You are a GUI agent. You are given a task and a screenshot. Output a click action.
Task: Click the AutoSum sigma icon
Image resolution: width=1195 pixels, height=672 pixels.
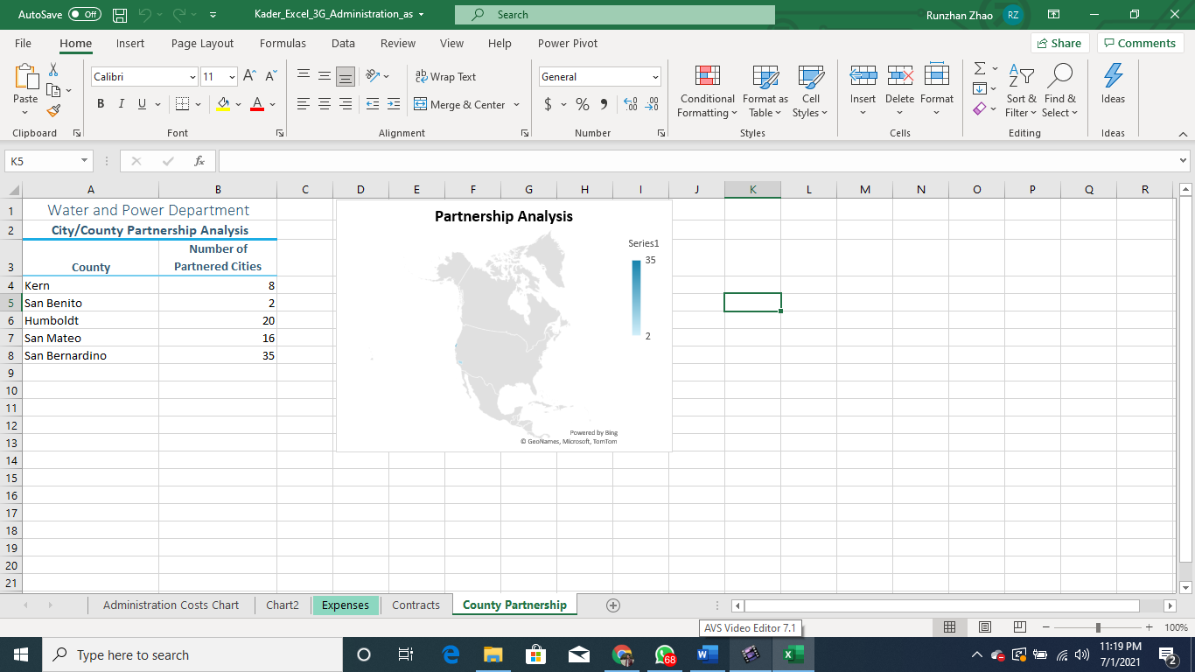980,68
